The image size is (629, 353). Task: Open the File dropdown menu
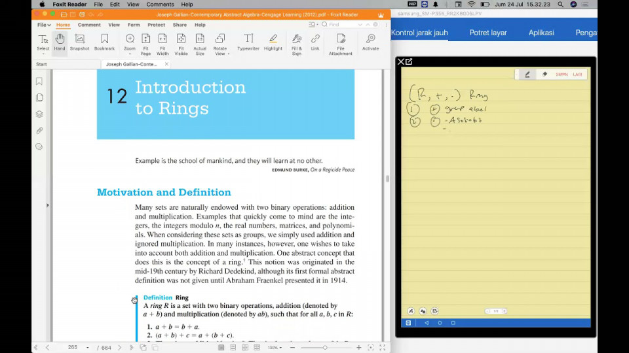click(x=44, y=25)
